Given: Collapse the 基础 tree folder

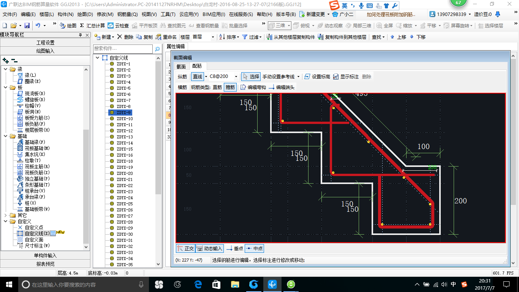Looking at the screenshot, I should 6,136.
